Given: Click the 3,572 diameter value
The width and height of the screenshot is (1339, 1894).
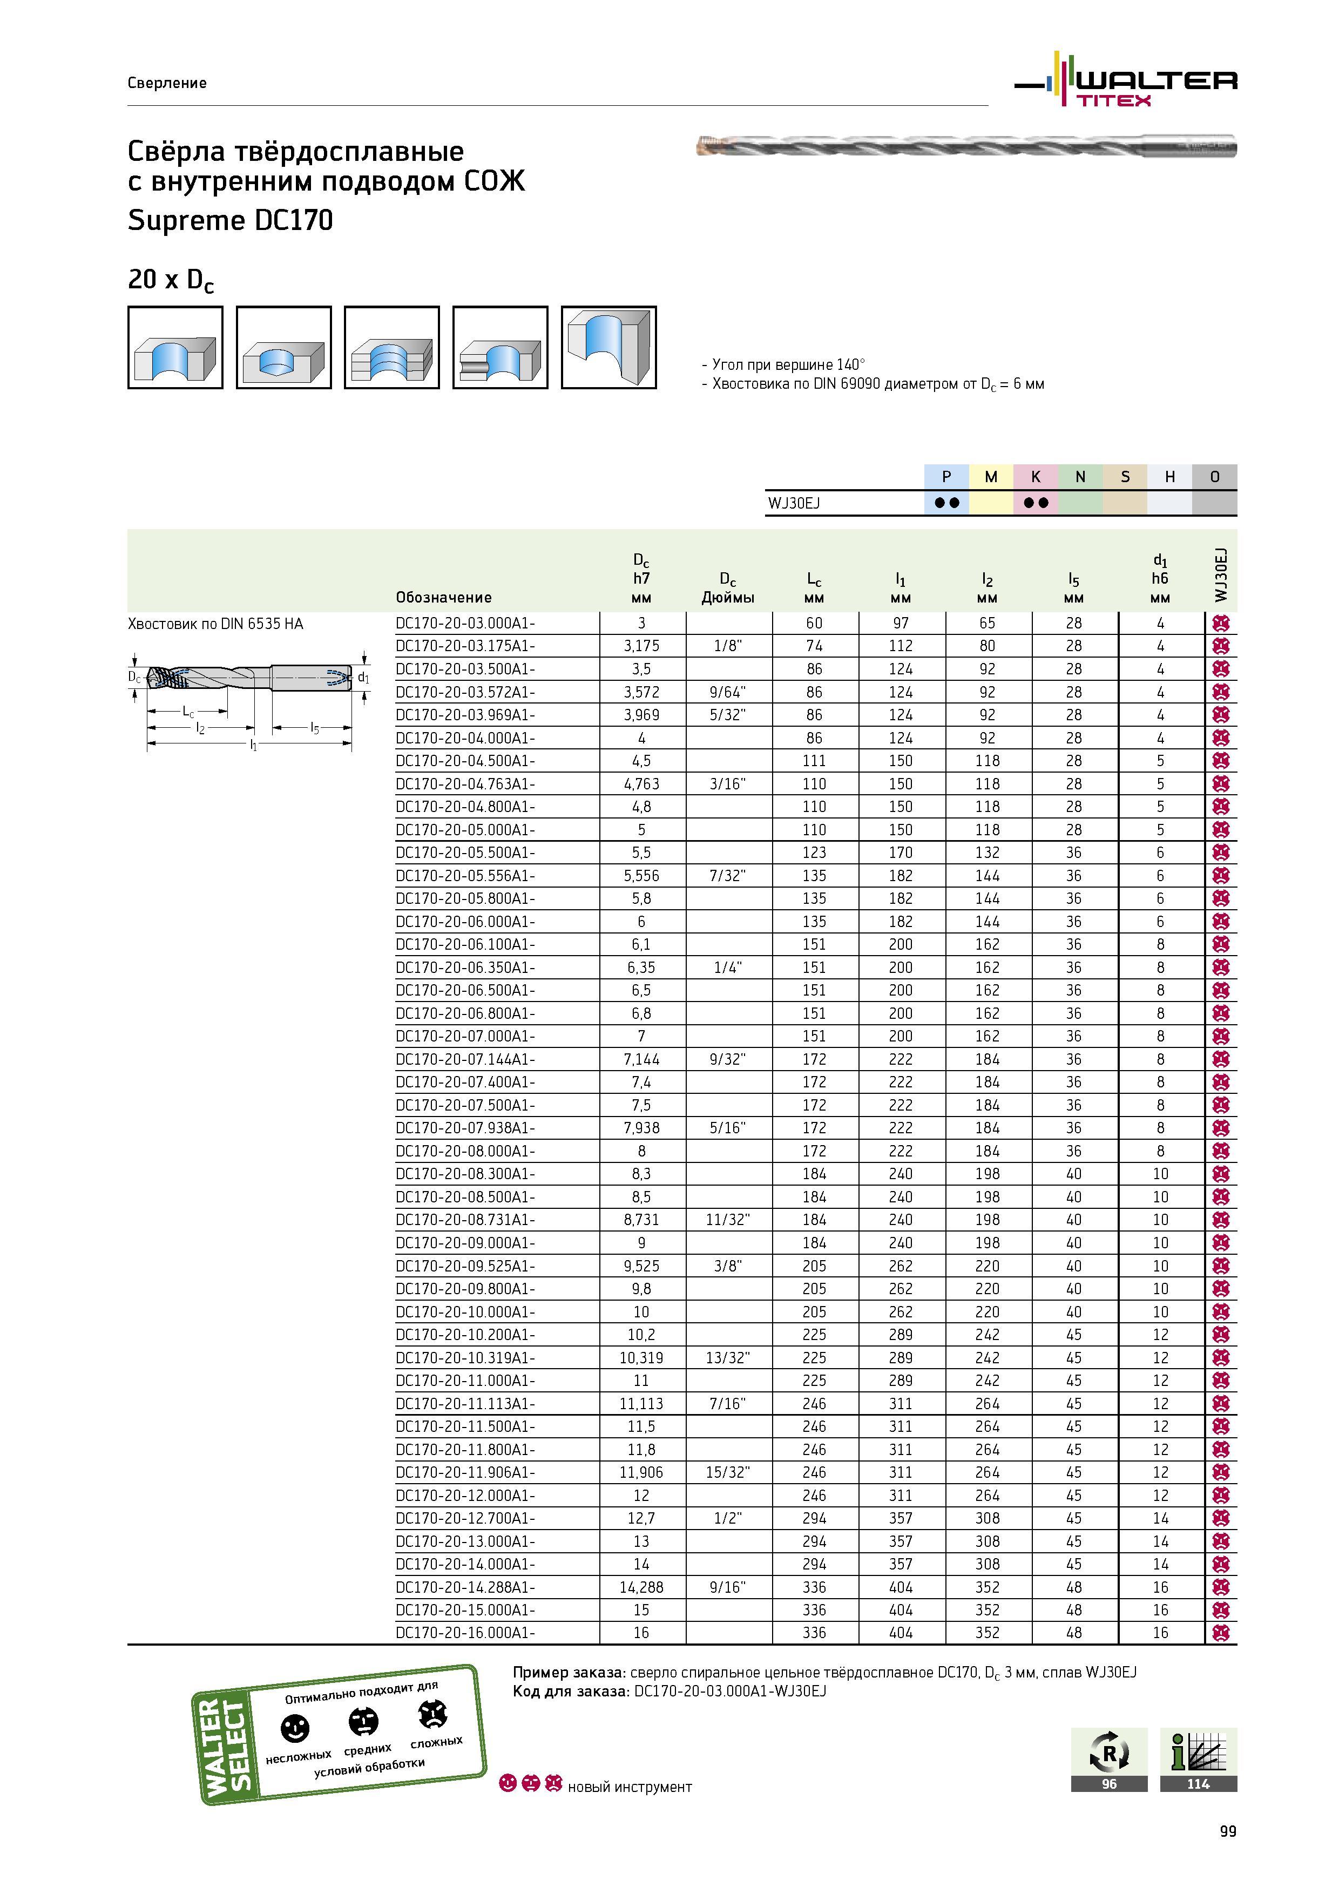Looking at the screenshot, I should point(641,692).
